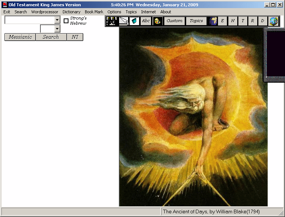This screenshot has height=217, width=285.
Task: Click the Africa map earth icon
Action: click(x=213, y=21)
